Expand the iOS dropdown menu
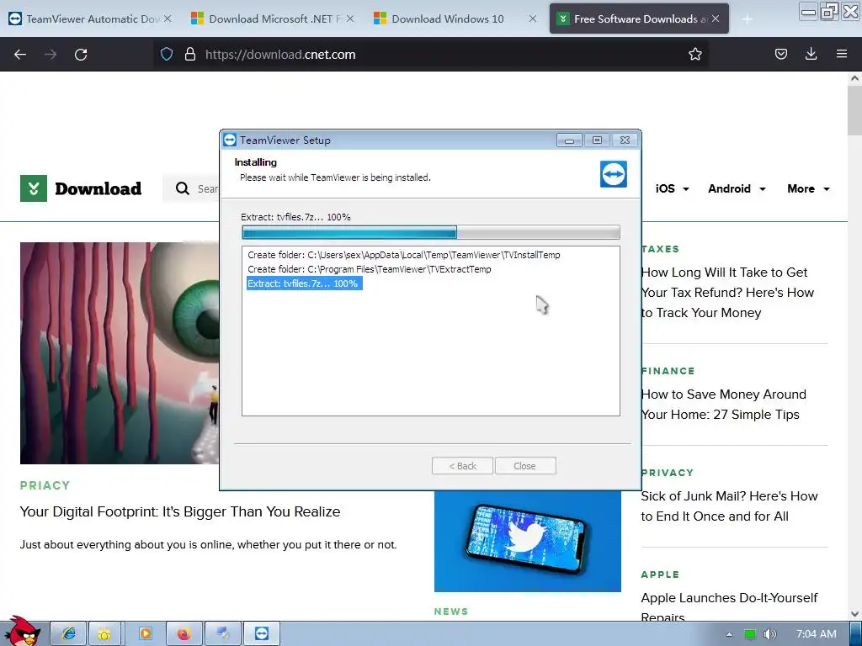Viewport: 862px width, 646px height. point(672,188)
